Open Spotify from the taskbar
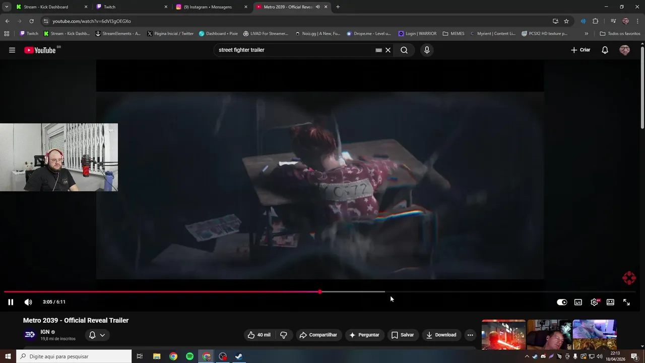 189,356
